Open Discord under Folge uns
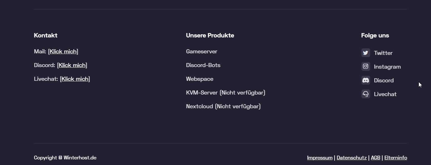The width and height of the screenshot is (431, 165). (x=384, y=80)
